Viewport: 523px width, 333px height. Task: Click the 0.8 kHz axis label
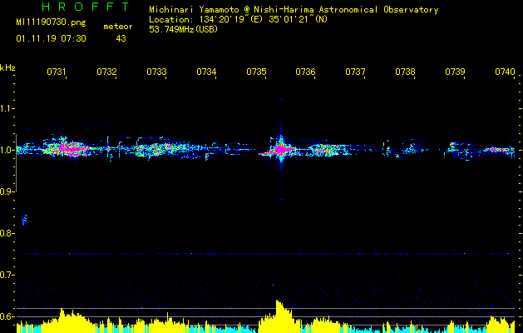[x=7, y=233]
